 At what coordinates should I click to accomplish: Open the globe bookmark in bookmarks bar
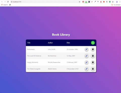click(10, 5)
